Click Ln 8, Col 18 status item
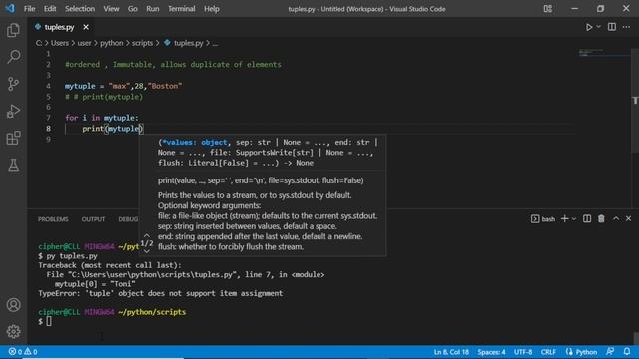 pos(451,352)
